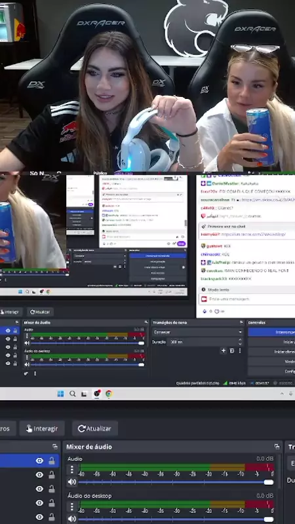This screenshot has height=524, width=295.
Task: Toggle lock of second source in enlarged panel
Action: [52, 475]
